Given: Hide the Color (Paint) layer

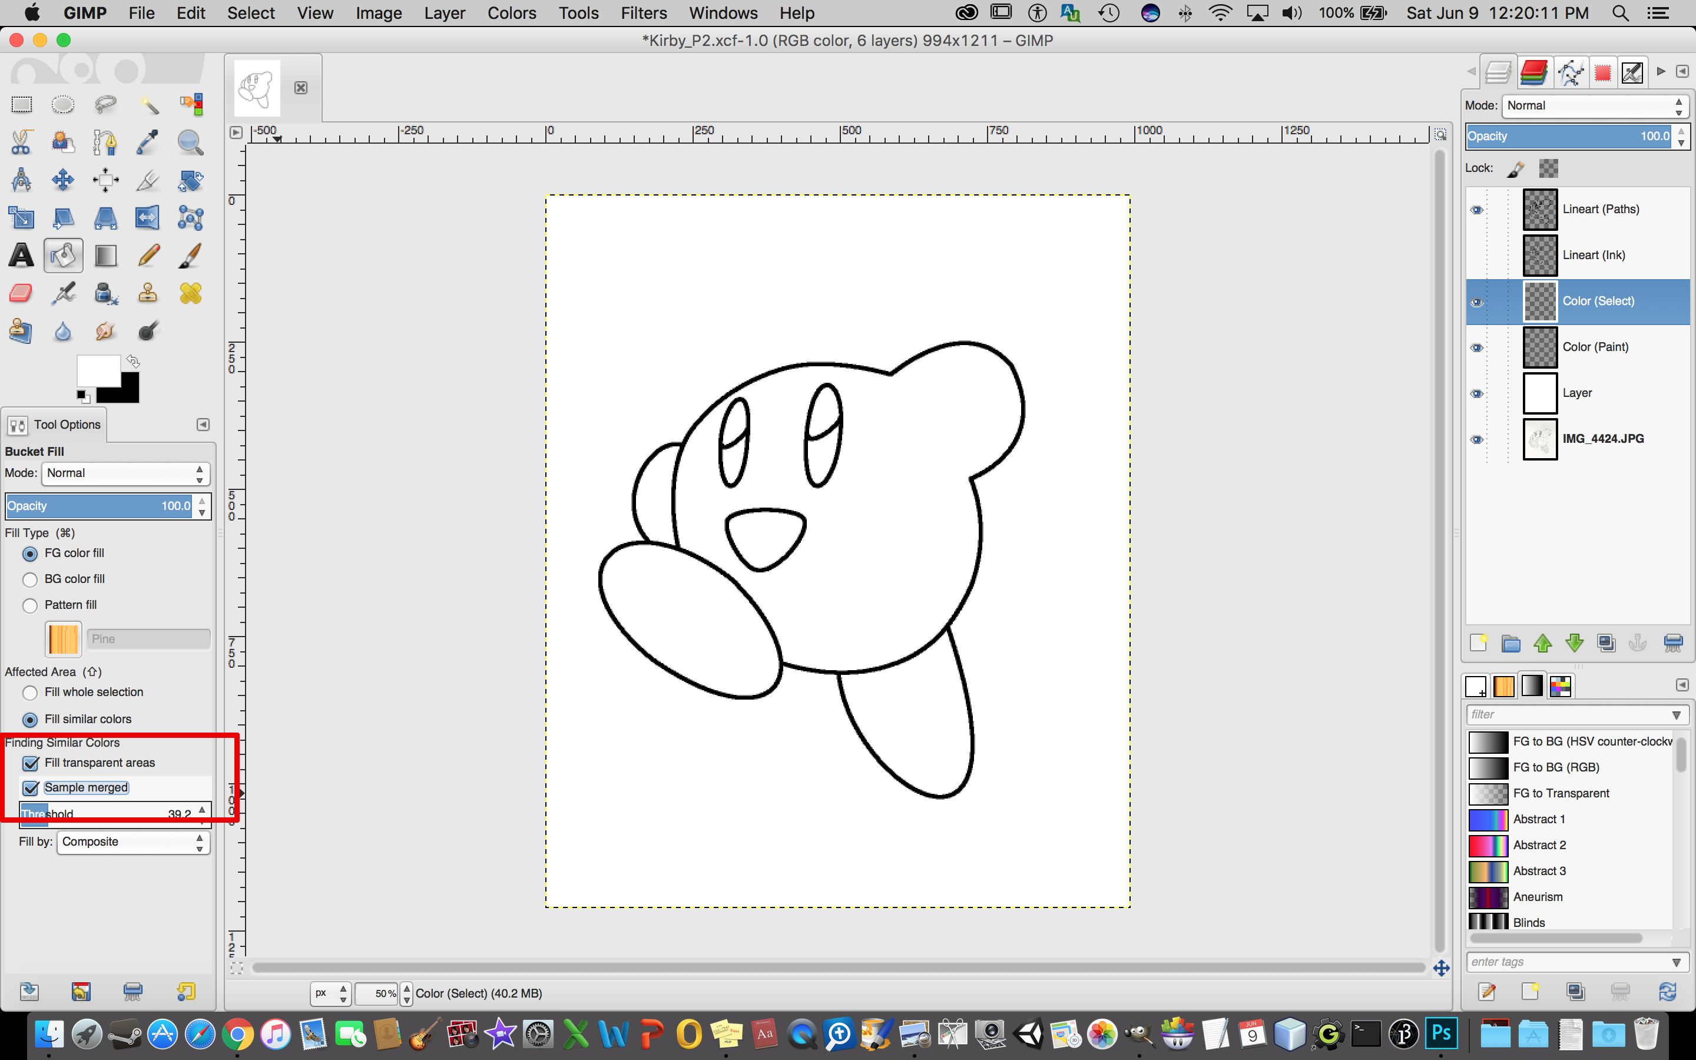Looking at the screenshot, I should click(x=1477, y=347).
